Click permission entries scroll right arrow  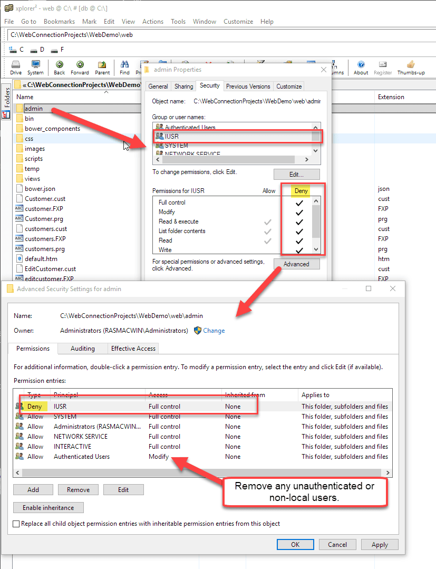pyautogui.click(x=387, y=472)
